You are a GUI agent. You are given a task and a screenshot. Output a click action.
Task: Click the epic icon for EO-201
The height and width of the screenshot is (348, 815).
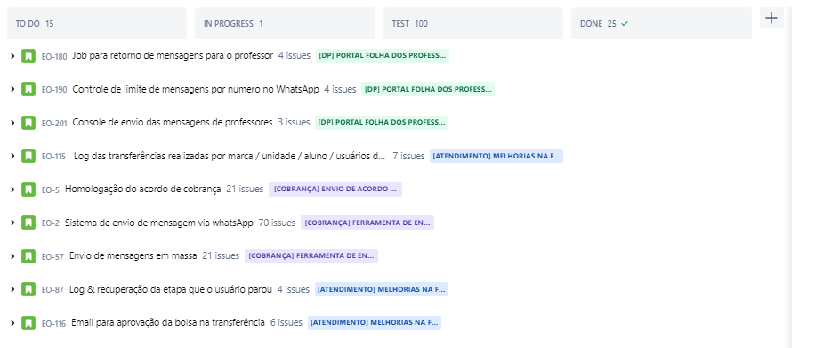pos(28,123)
